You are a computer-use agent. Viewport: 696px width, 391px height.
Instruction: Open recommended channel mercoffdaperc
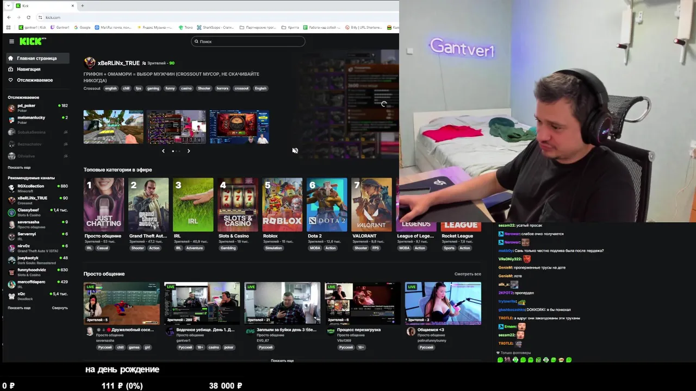[38, 283]
